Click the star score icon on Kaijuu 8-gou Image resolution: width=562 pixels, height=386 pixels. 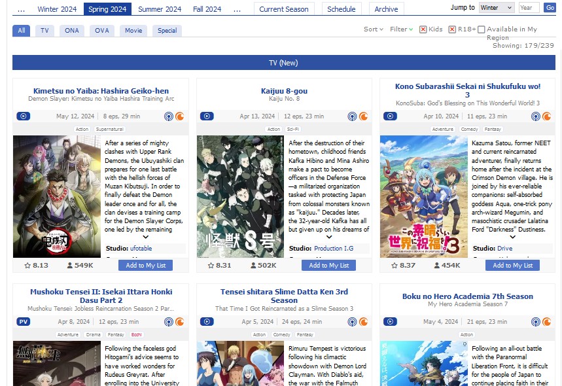click(x=211, y=266)
